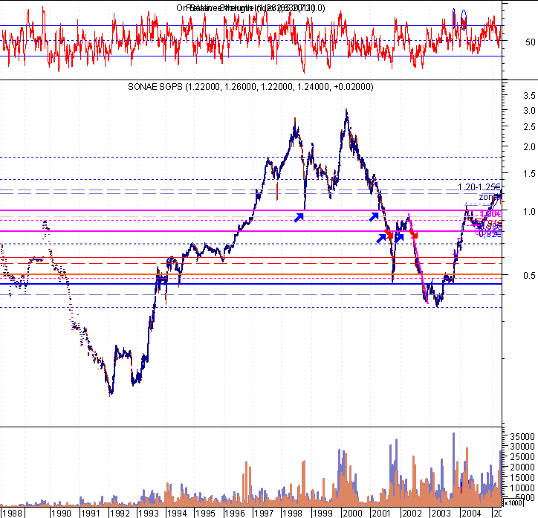Click the 30000 volume axis label

(x=522, y=447)
